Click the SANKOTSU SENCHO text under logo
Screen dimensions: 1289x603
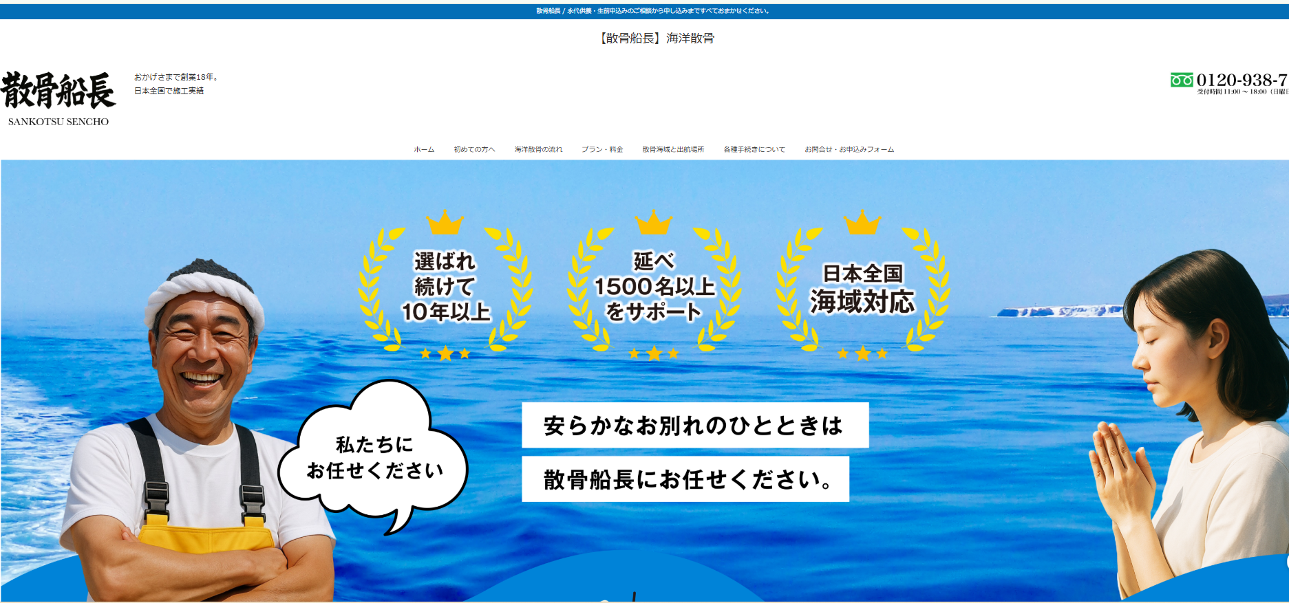(58, 122)
